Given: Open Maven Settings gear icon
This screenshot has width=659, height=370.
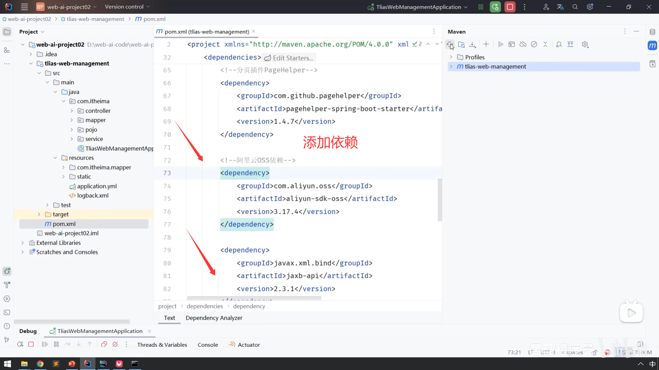Looking at the screenshot, I should [x=585, y=45].
